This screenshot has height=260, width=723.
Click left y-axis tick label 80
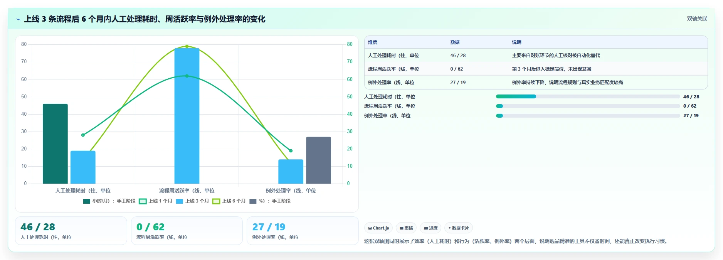coord(24,44)
